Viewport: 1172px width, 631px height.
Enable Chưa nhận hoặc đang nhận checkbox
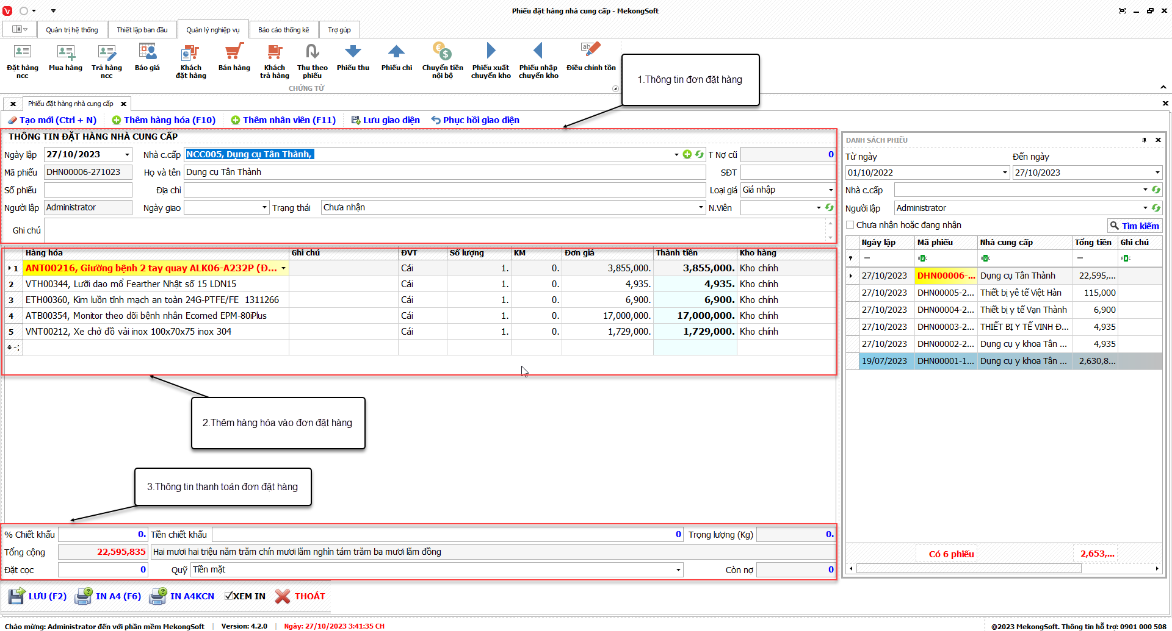tap(850, 225)
